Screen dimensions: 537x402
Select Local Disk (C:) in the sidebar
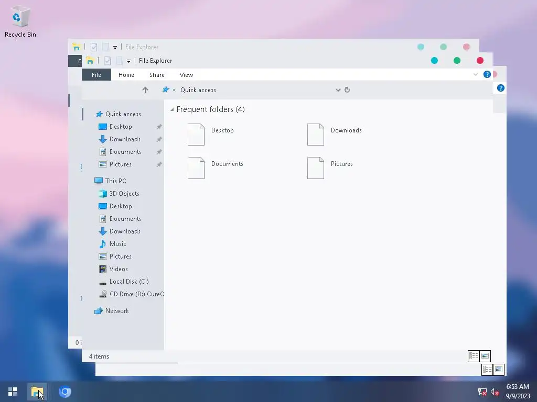(129, 282)
